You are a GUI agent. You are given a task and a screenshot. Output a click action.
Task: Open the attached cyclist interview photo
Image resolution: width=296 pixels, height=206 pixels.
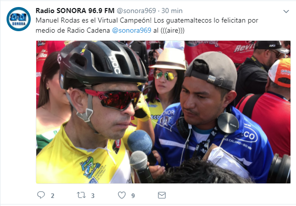[163, 112]
